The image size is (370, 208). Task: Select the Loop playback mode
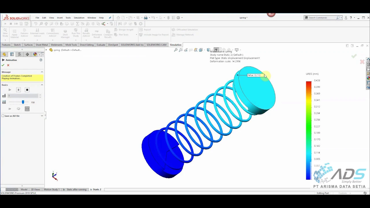18,109
